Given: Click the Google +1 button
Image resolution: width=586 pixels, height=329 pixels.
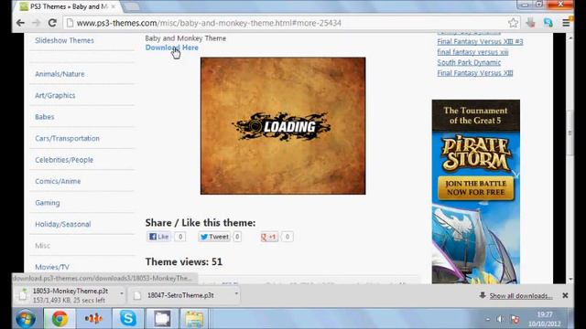Looking at the screenshot, I should pyautogui.click(x=269, y=237).
